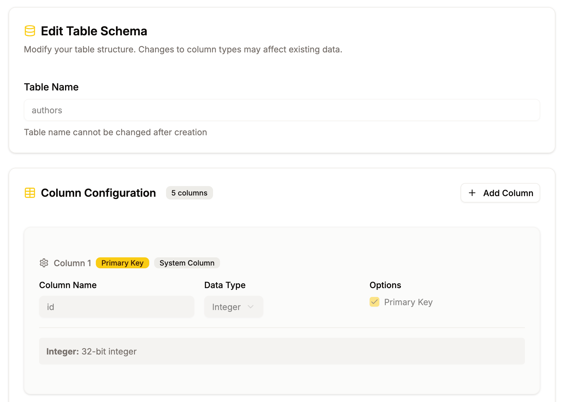
Task: Click the yellow database icon beside Edit Table Schema
Action: tap(30, 31)
